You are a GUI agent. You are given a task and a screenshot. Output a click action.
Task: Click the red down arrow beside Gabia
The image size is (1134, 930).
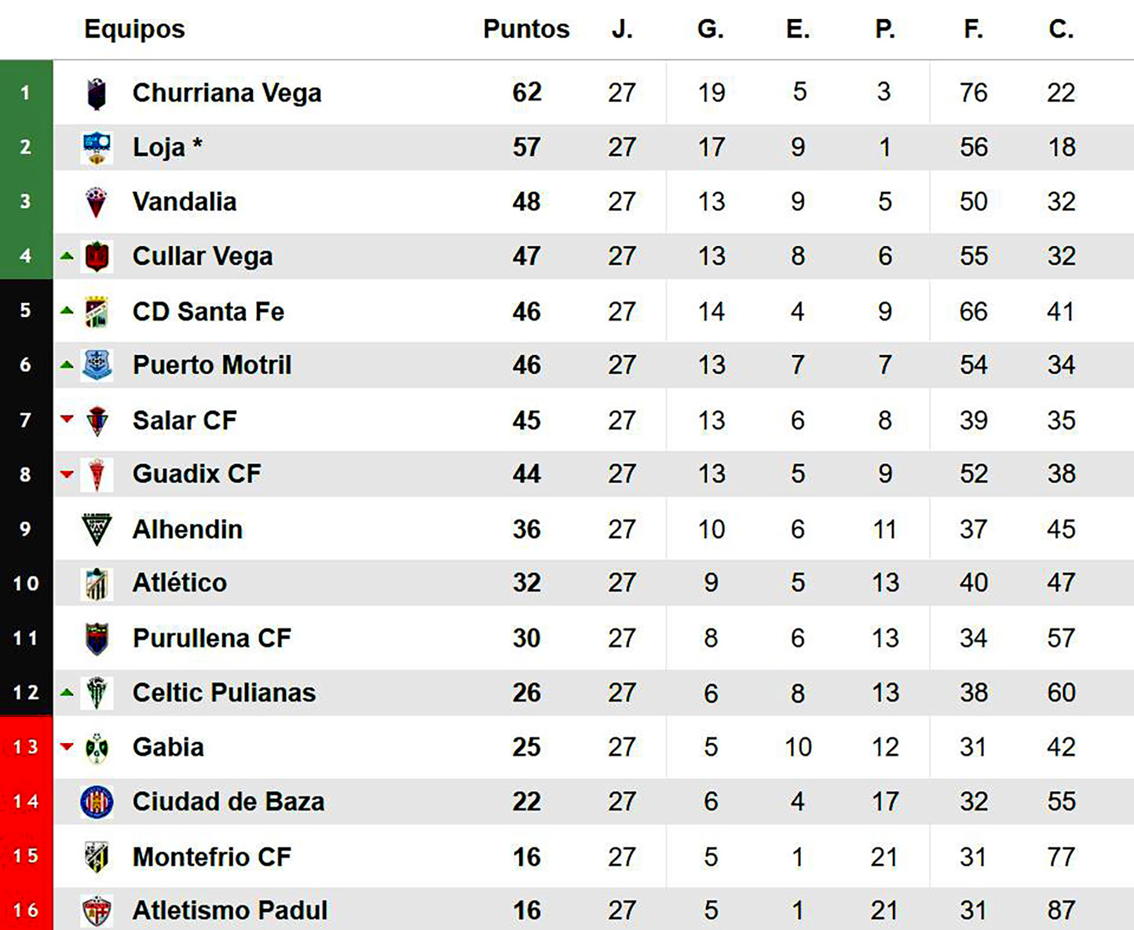pos(67,746)
